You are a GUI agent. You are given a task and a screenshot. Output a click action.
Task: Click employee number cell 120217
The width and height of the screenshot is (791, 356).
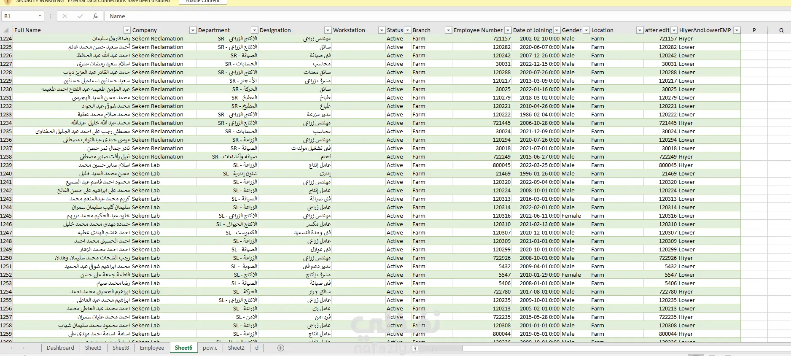tap(482, 81)
